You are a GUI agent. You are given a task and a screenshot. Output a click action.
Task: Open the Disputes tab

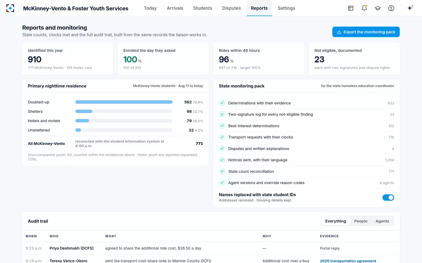(x=232, y=8)
